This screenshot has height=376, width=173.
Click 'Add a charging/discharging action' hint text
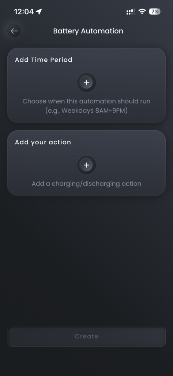tap(86, 184)
